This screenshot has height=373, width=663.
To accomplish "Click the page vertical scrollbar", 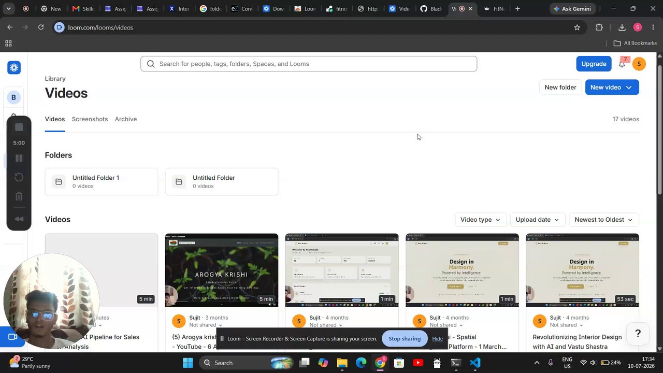I will [x=659, y=130].
